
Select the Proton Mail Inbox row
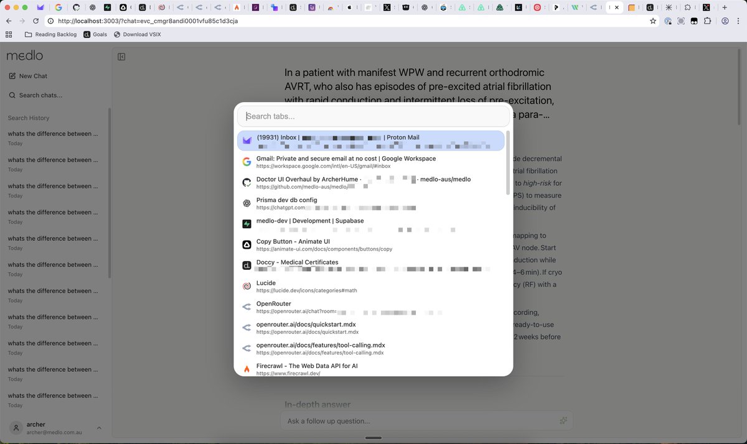[x=371, y=141]
